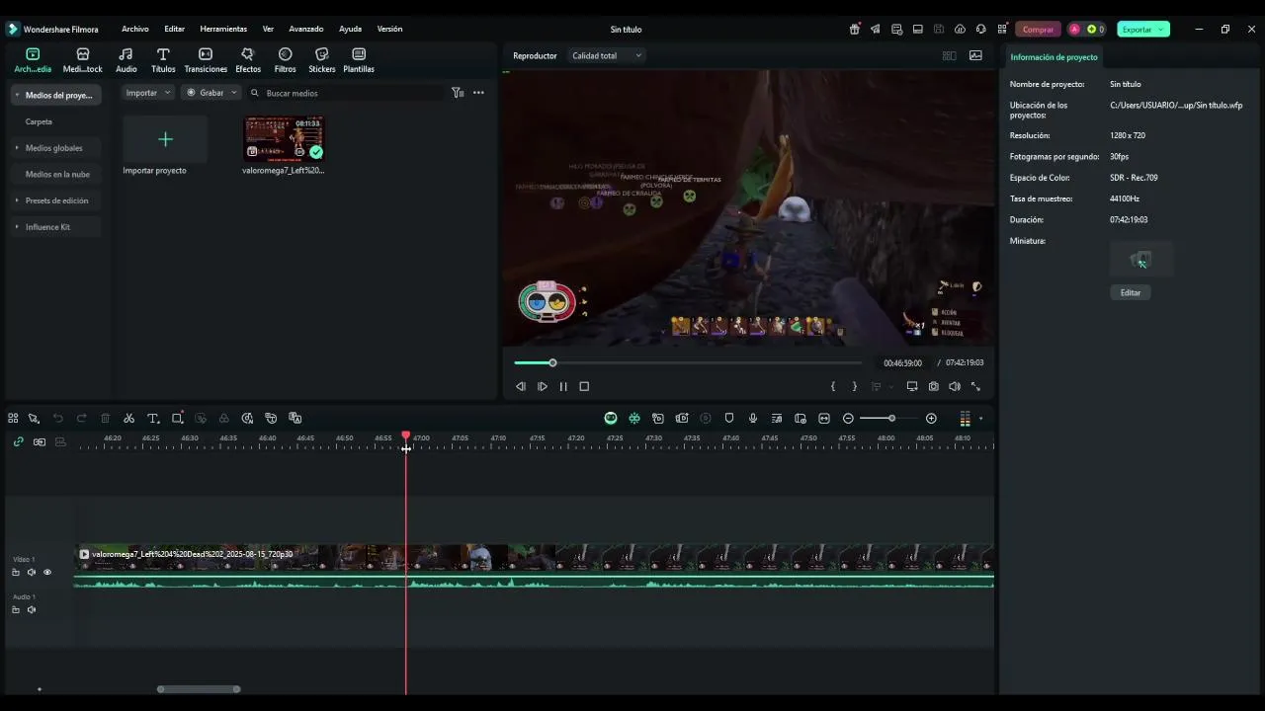
Task: Open the Avanzado menu
Action: [x=306, y=30]
